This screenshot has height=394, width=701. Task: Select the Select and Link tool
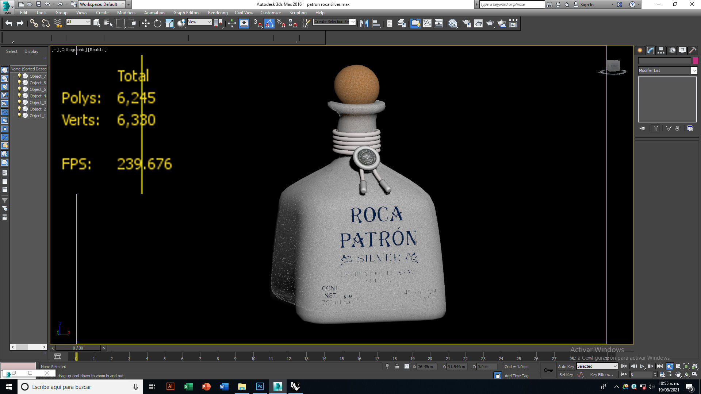point(34,23)
